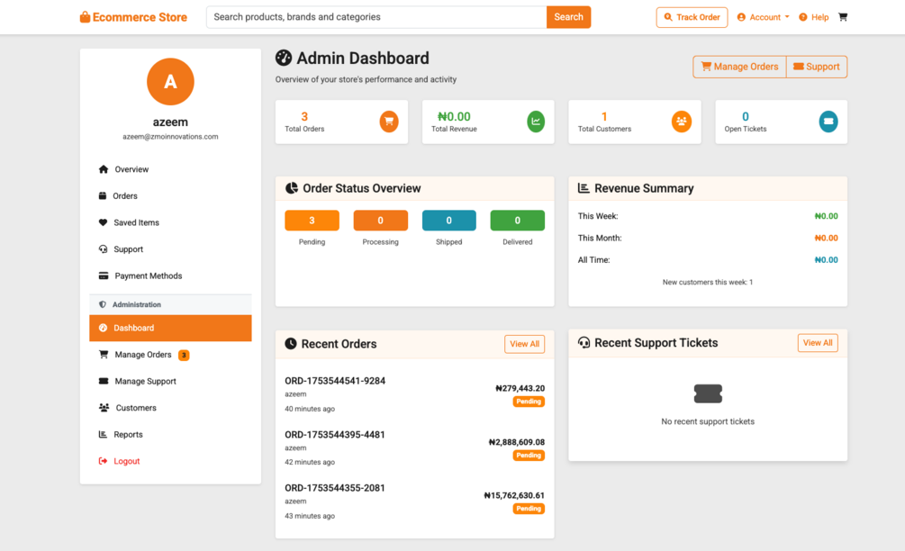
Task: Click the Support button next to Manage Orders
Action: [817, 67]
